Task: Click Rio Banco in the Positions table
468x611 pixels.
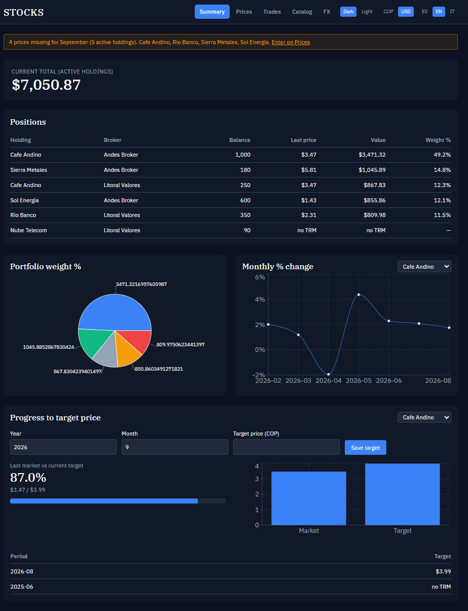Action: pyautogui.click(x=23, y=215)
